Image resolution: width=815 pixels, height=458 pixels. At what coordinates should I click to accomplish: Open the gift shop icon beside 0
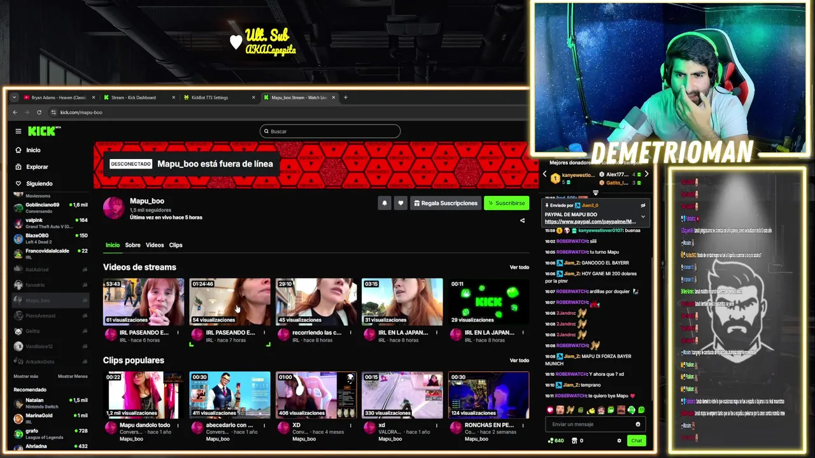coord(574,440)
